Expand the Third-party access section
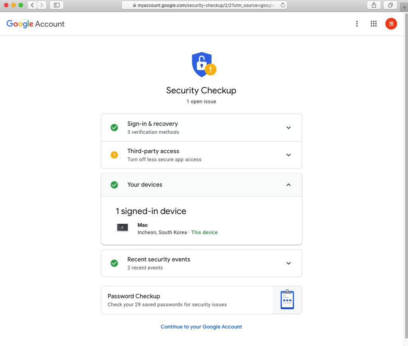This screenshot has height=346, width=408. point(288,155)
